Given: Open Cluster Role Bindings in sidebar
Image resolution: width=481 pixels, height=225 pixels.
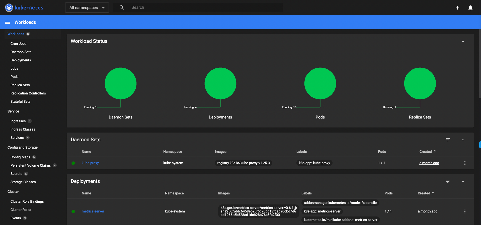Looking at the screenshot, I should pos(27,201).
